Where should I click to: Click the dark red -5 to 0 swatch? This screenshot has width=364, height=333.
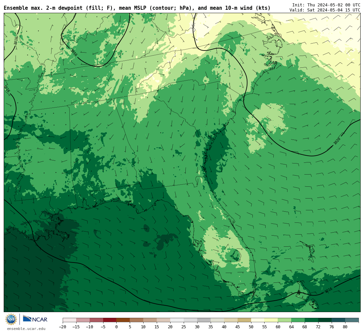(110, 320)
